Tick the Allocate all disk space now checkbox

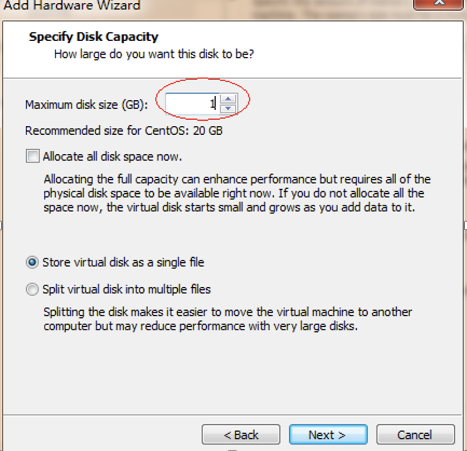(32, 156)
